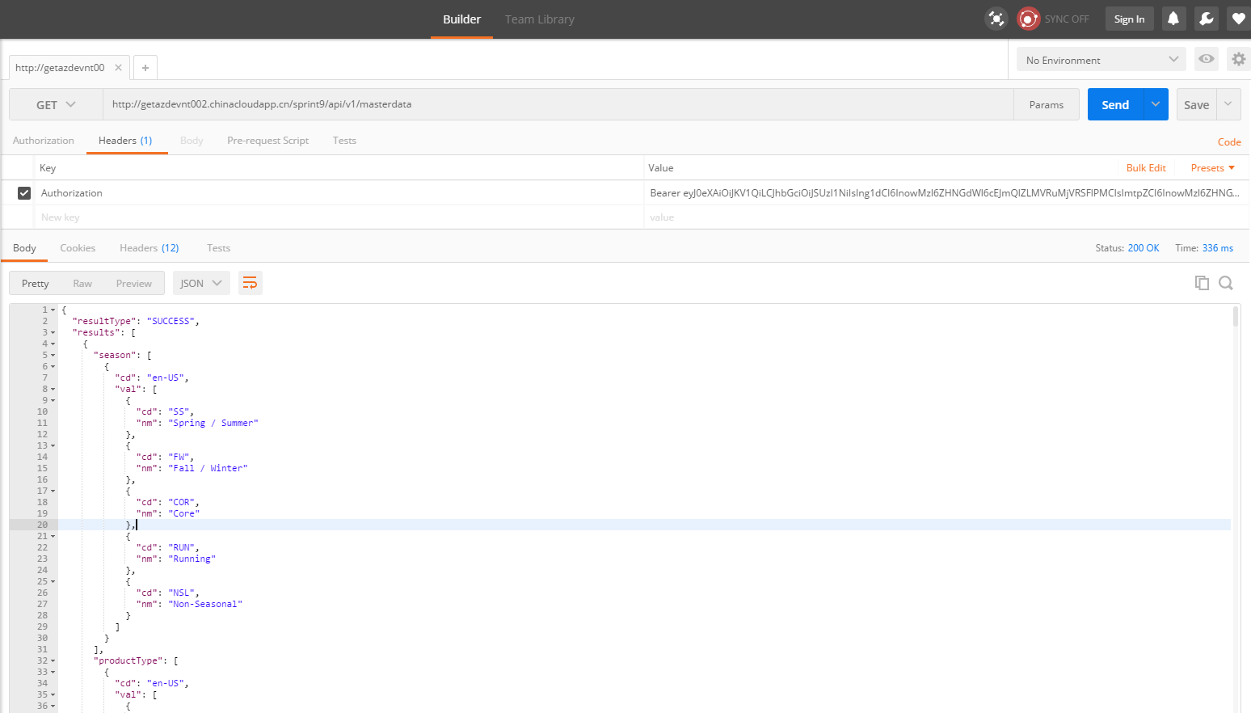Copy response body to clipboard

tap(1202, 283)
